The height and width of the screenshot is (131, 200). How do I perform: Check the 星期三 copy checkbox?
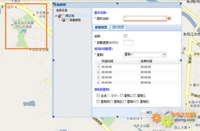[135, 96]
